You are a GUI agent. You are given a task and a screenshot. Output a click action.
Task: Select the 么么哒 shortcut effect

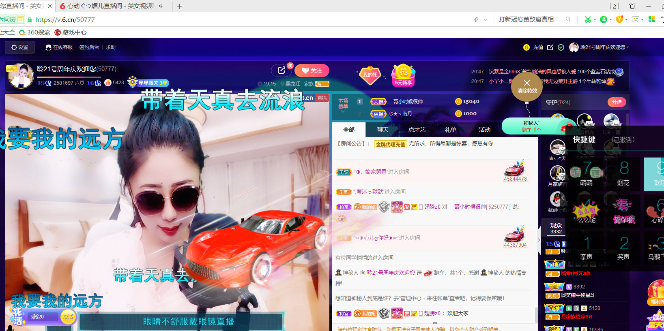tap(586, 211)
